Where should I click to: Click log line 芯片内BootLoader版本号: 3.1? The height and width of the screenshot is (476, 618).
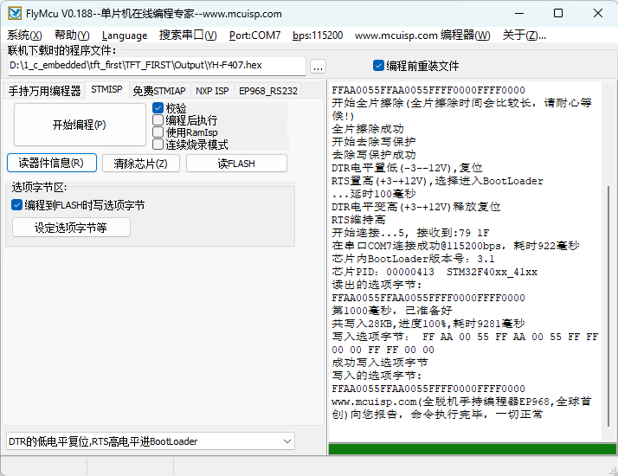tap(413, 259)
